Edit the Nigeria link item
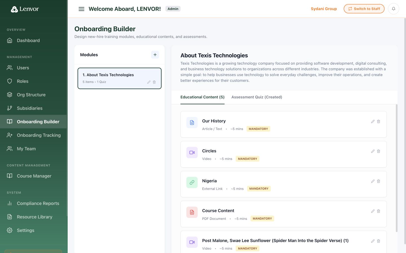Screen dimensions: 406x253 (373, 181)
